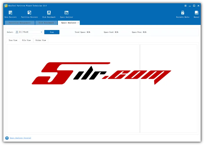Open the hamburger menu in title bar
Viewport: 204px width, 145px height.
click(186, 6)
